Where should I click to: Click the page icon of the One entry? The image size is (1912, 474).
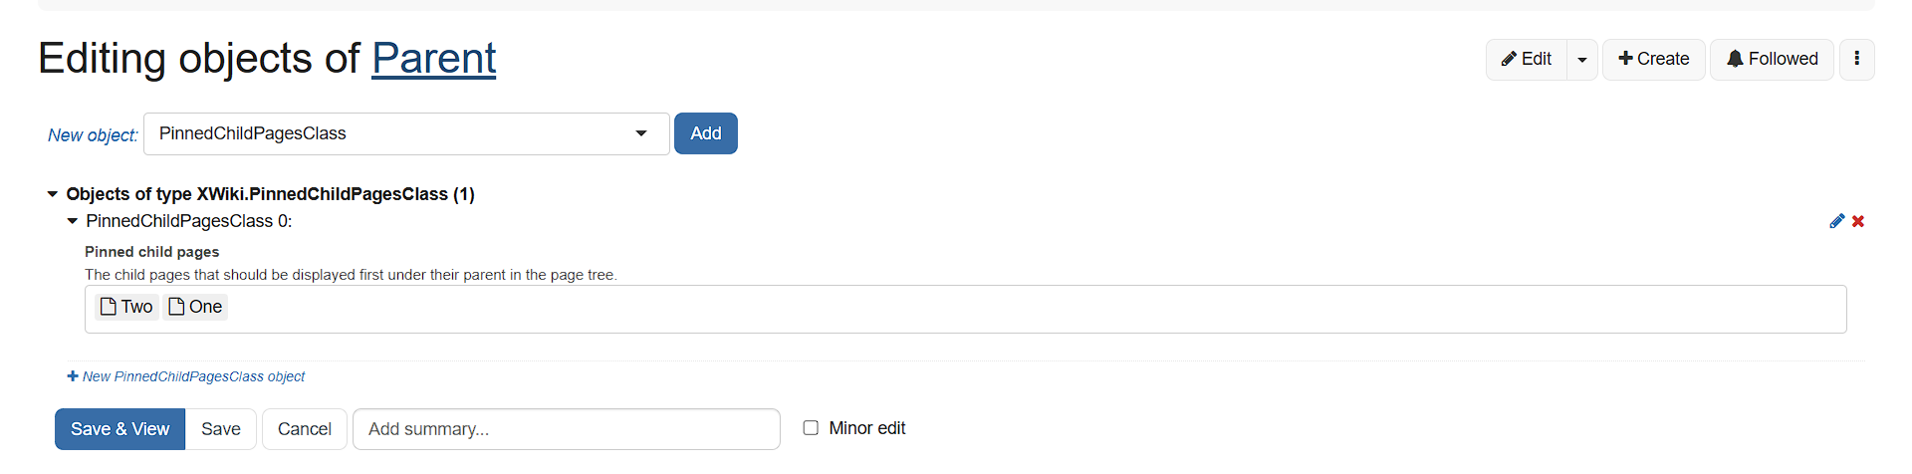coord(176,307)
